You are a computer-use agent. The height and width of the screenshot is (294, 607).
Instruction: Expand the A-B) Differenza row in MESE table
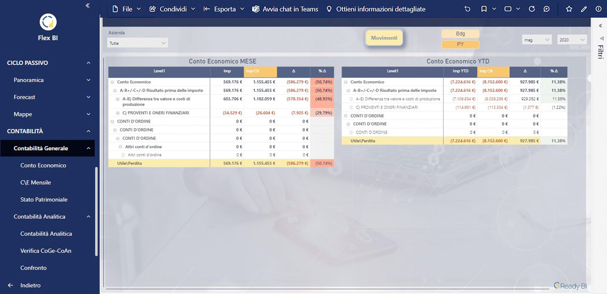pyautogui.click(x=118, y=99)
